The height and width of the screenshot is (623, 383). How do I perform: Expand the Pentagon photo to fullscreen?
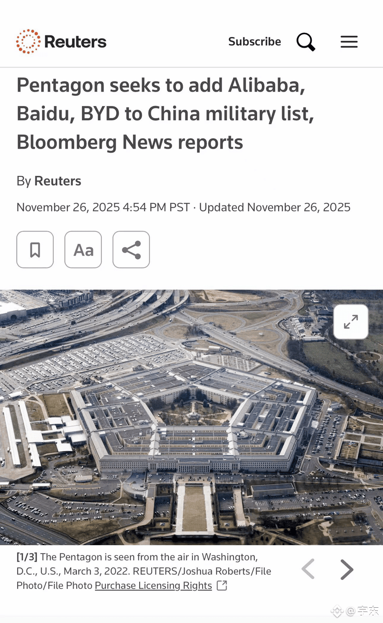(351, 322)
